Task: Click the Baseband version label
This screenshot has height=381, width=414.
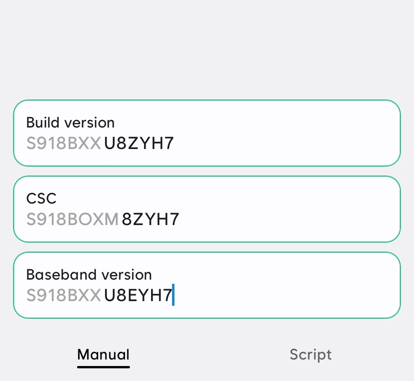Action: [89, 274]
